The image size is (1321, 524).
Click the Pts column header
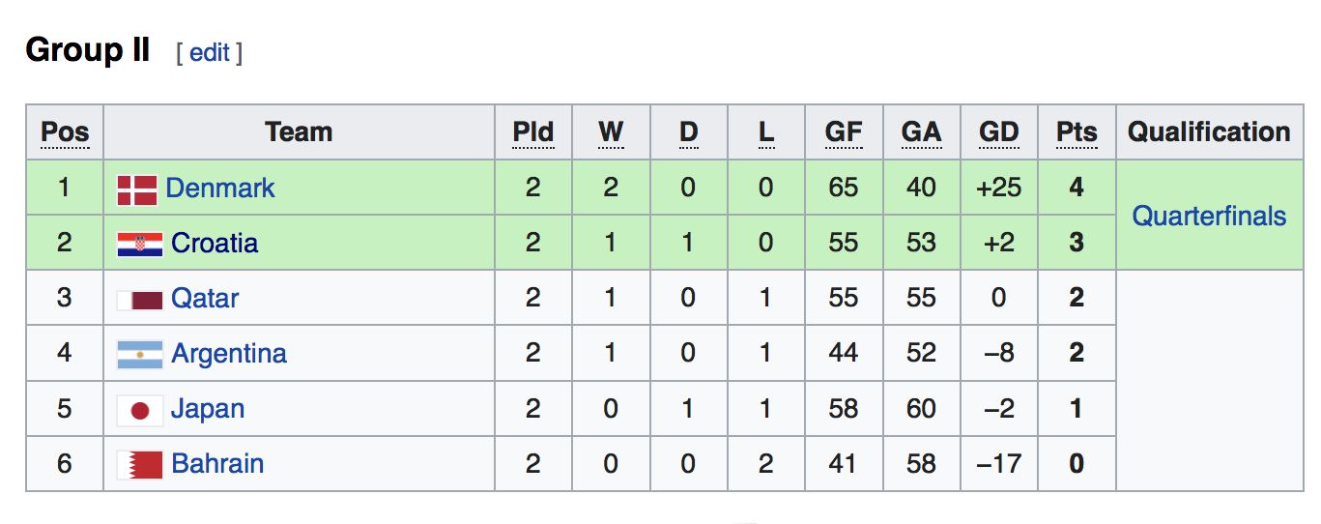tap(1077, 132)
